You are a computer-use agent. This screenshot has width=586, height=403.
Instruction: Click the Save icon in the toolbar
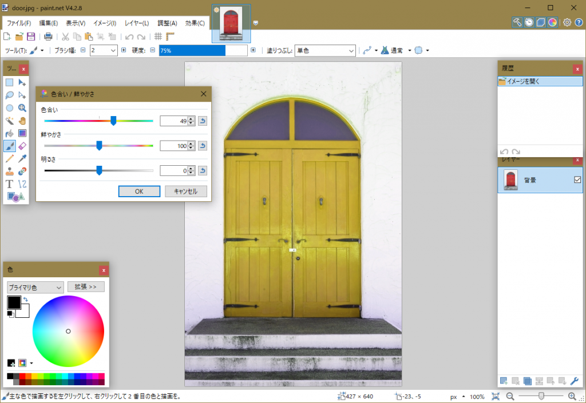(x=31, y=37)
